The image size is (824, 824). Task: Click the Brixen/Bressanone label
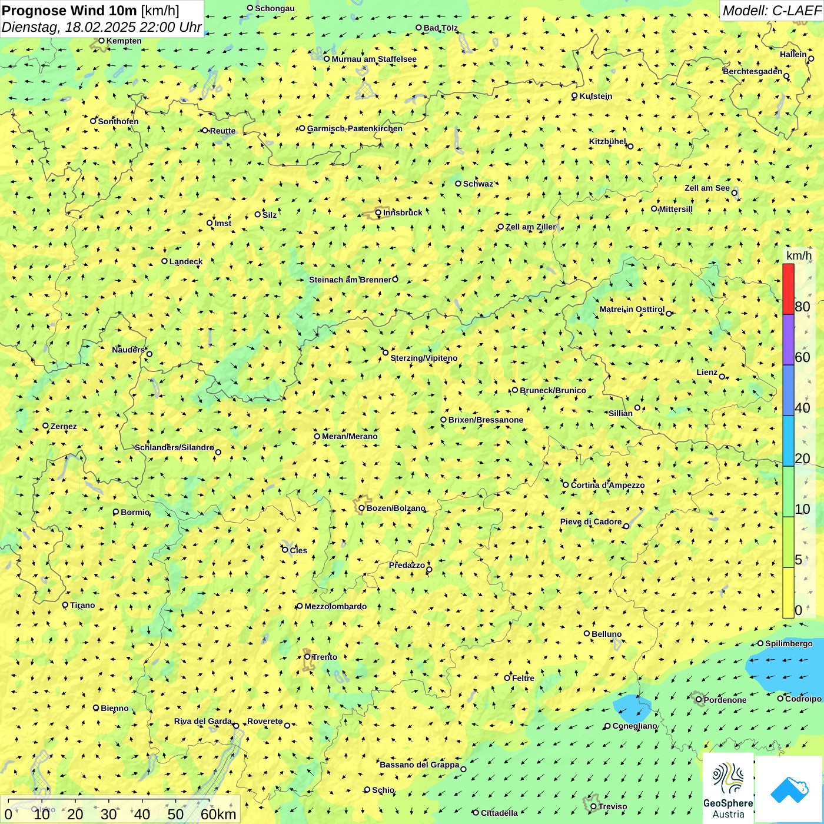tap(486, 420)
